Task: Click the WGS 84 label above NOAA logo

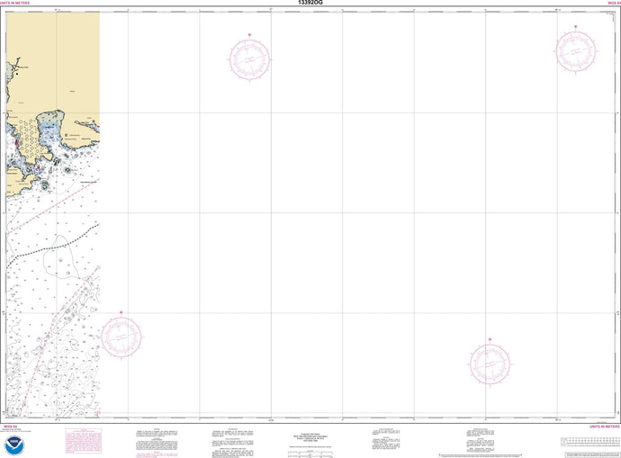Action: pos(10,425)
